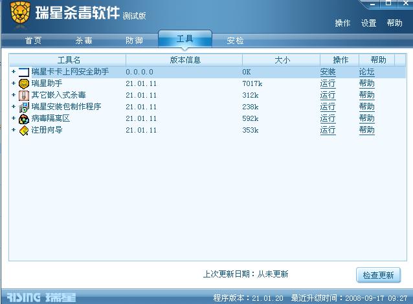This screenshot has width=413, height=304.
Task: Click 运行 link for 瑞星助手
Action: tap(328, 83)
